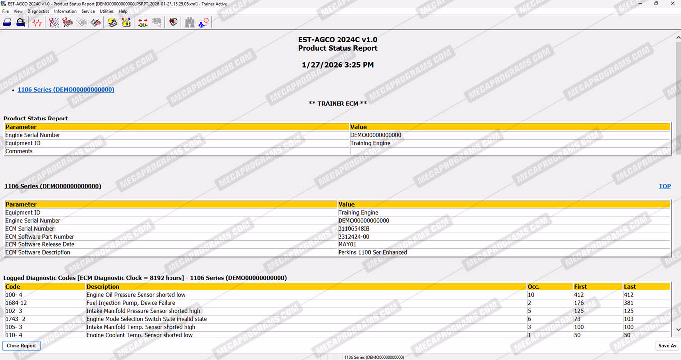This screenshot has height=360, width=681.
Task: Open ECM Summary toolbar icon
Action: click(112, 22)
